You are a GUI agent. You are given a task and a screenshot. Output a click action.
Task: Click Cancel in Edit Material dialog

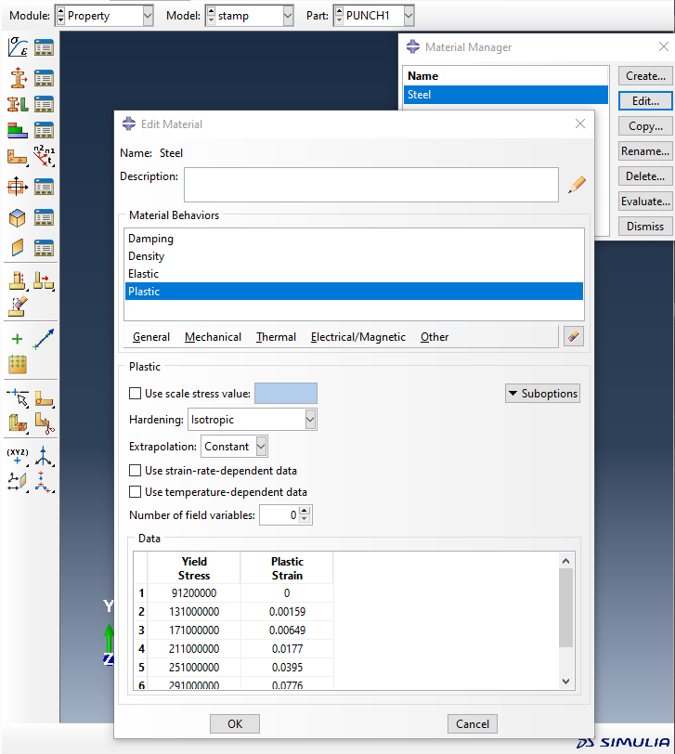pyautogui.click(x=472, y=723)
